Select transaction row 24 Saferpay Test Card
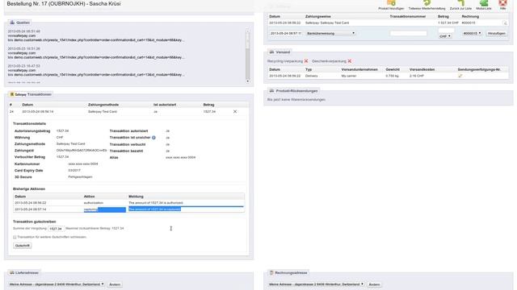517x290 pixels. coord(128,112)
